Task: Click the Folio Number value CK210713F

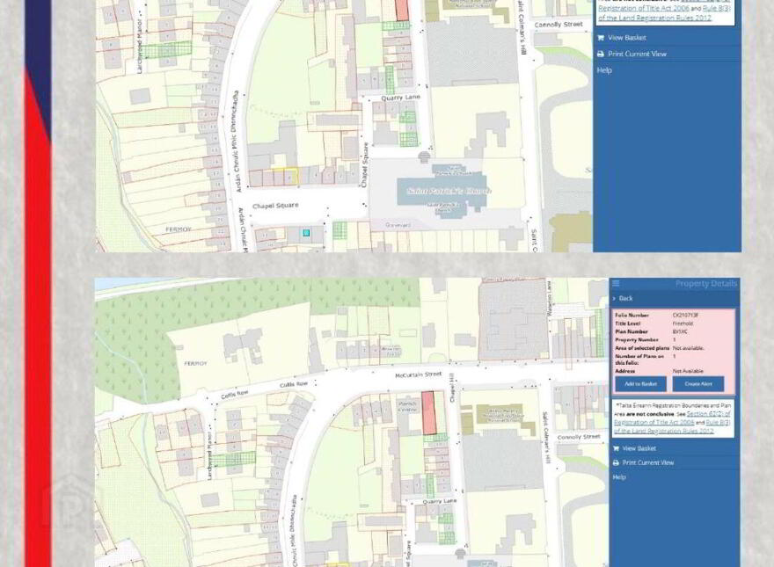Action: pyautogui.click(x=685, y=315)
